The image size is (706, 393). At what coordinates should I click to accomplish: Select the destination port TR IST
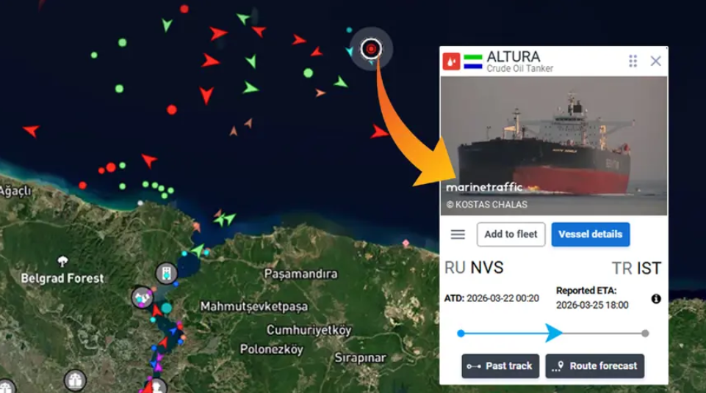[x=636, y=268]
